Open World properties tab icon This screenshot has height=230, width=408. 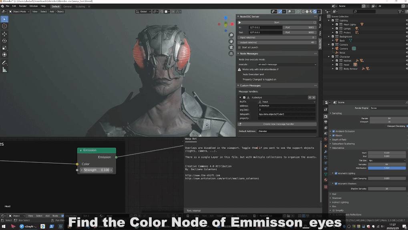click(x=326, y=139)
